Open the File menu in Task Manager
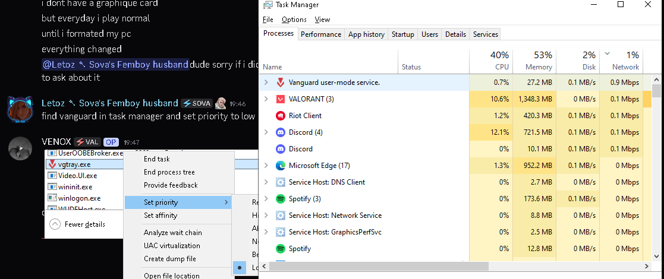The height and width of the screenshot is (279, 664). 268,20
